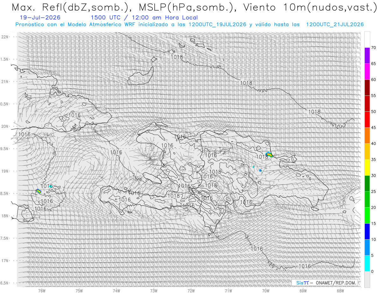
Task: Click the dark blue 10–15 dBZ colorbar segment
Action: 367,231
